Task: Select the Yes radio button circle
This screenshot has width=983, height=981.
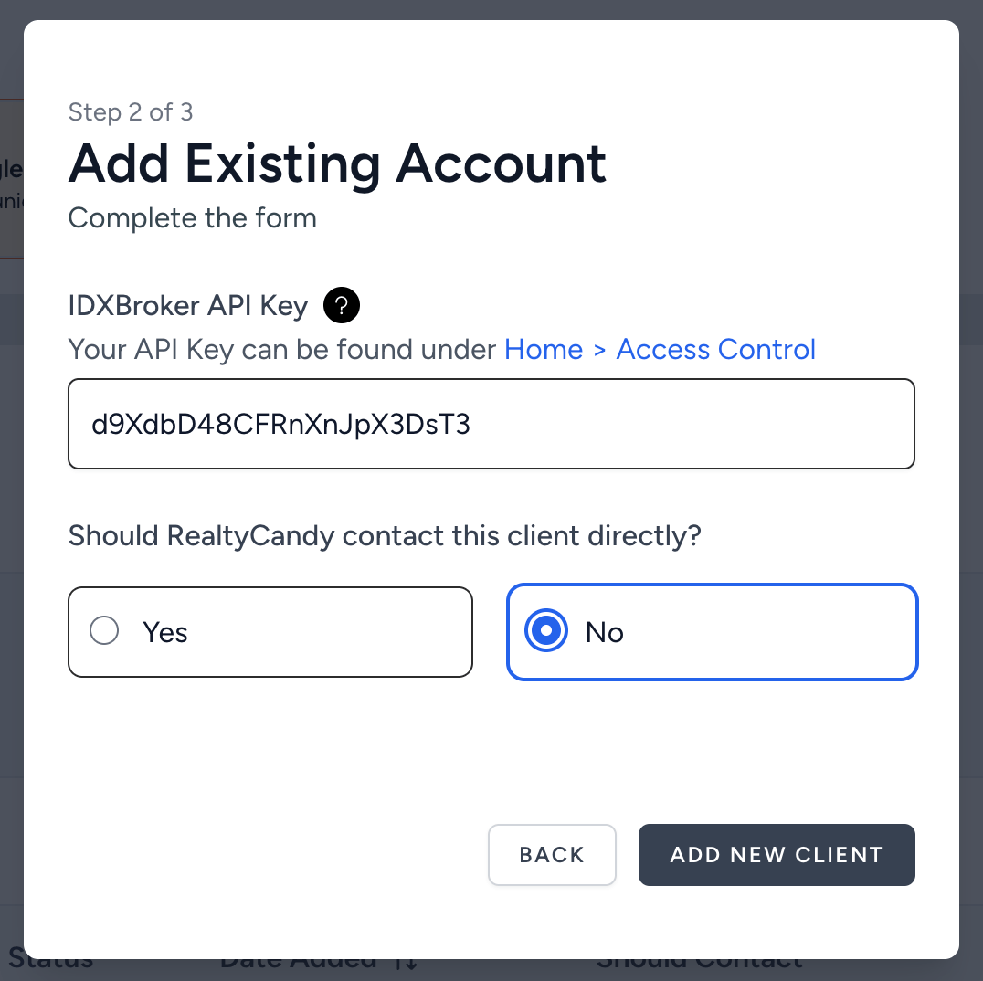Action: [x=104, y=631]
